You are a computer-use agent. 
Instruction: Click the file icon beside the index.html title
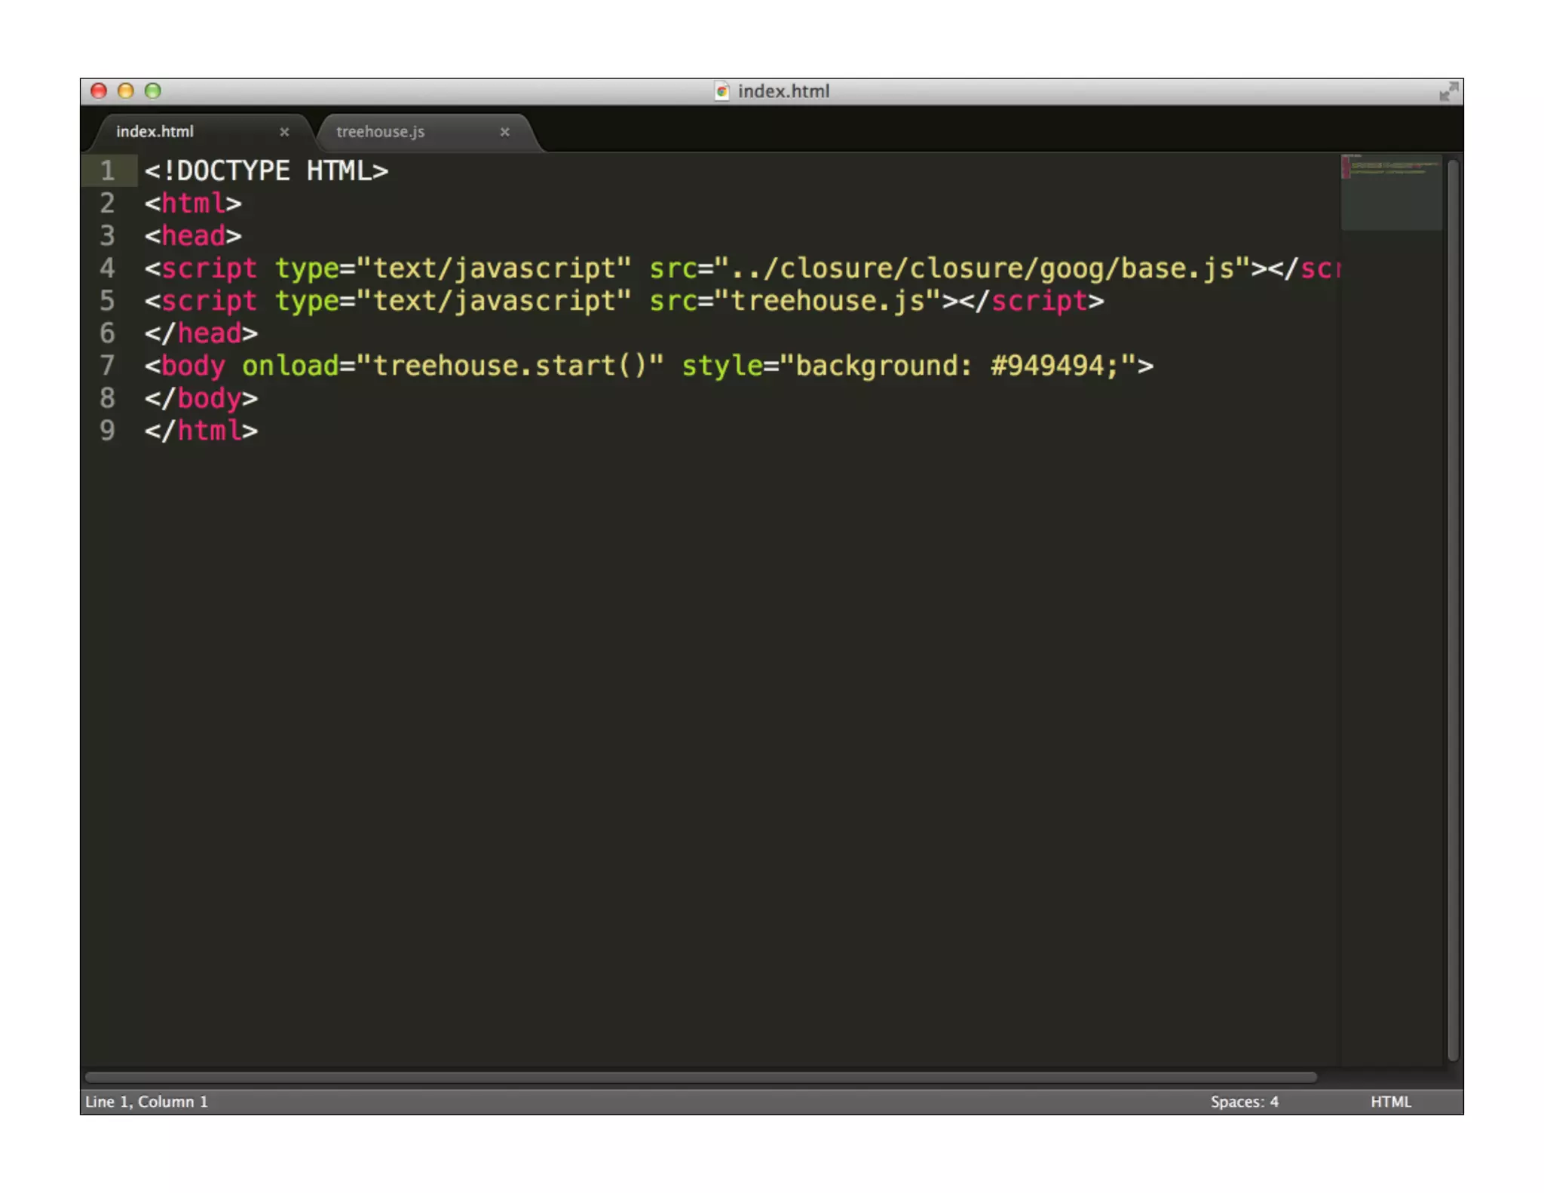(x=721, y=91)
